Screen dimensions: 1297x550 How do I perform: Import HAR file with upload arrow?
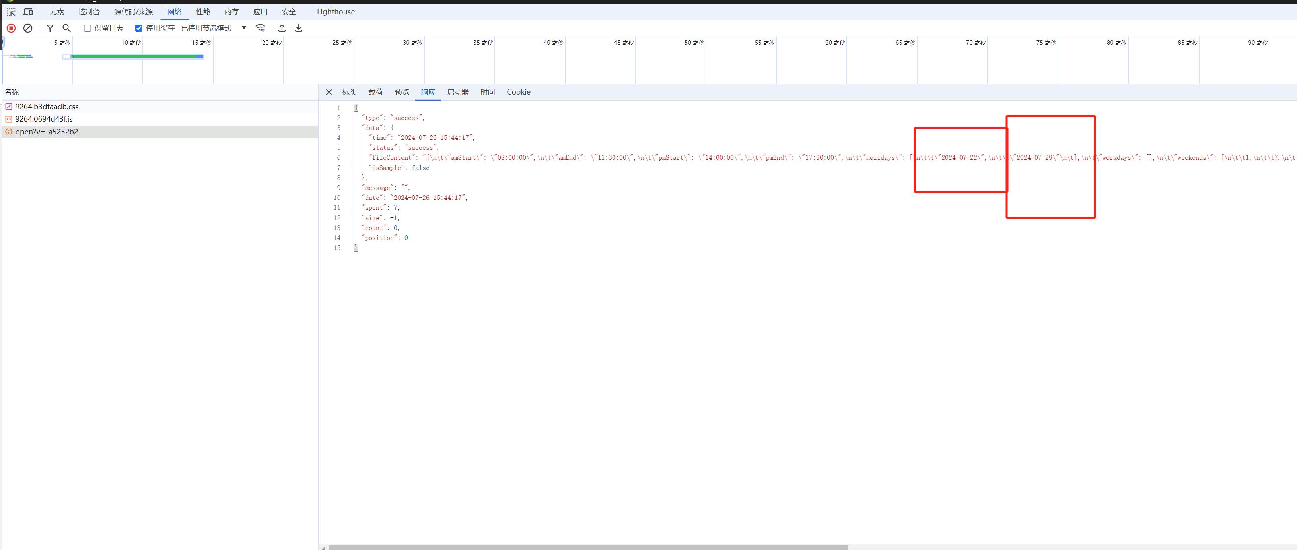pyautogui.click(x=282, y=28)
